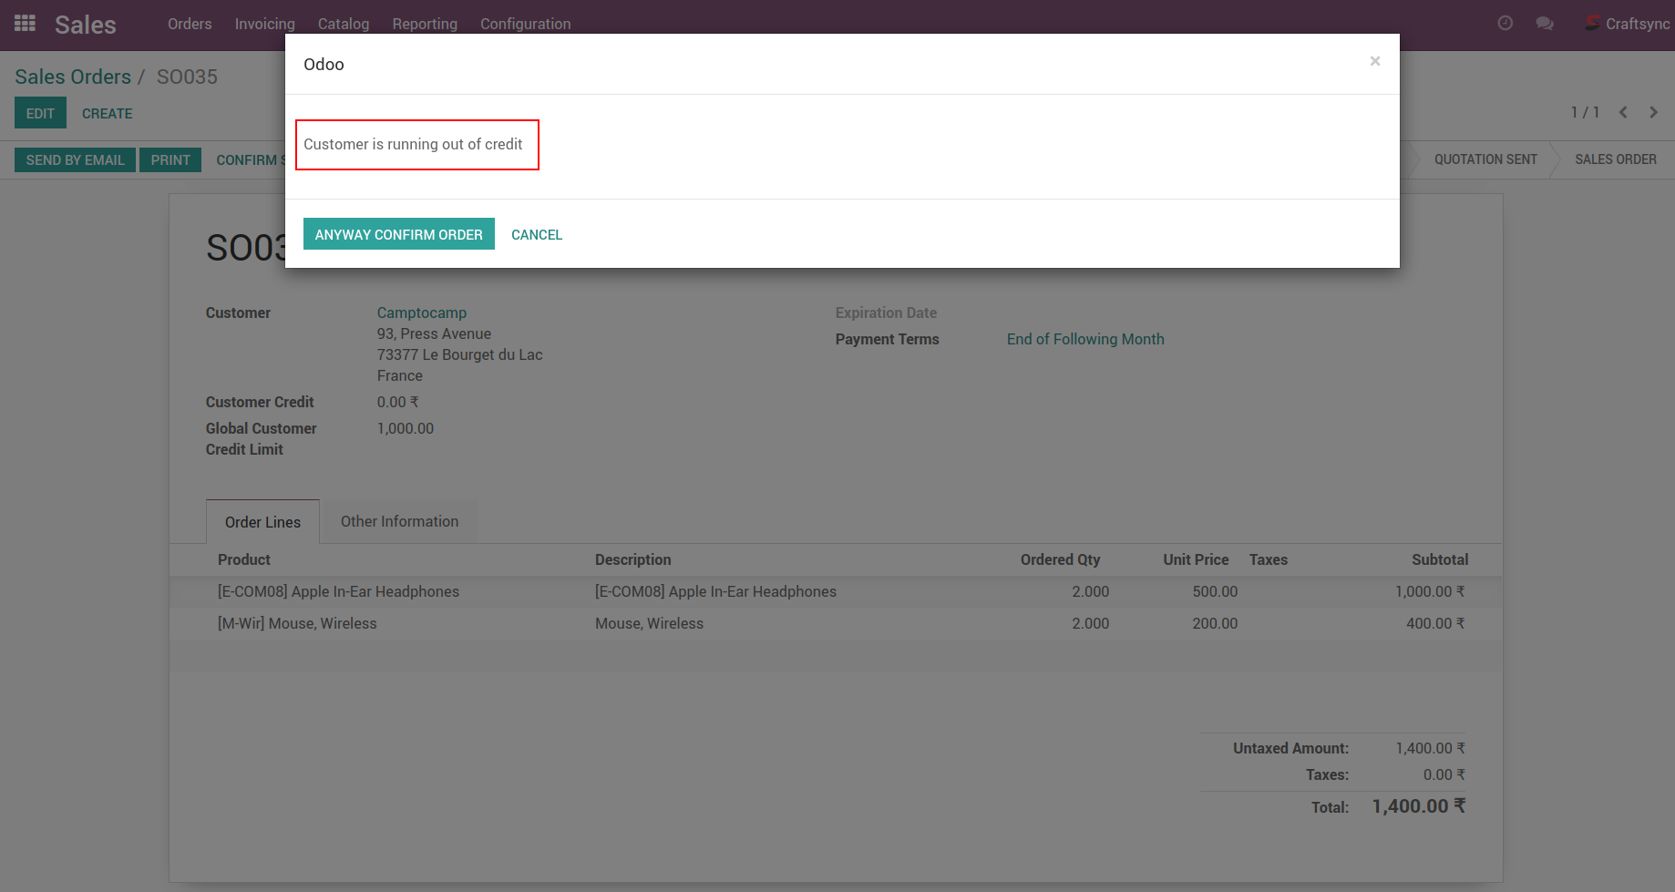
Task: Open the Invoicing menu
Action: point(264,24)
